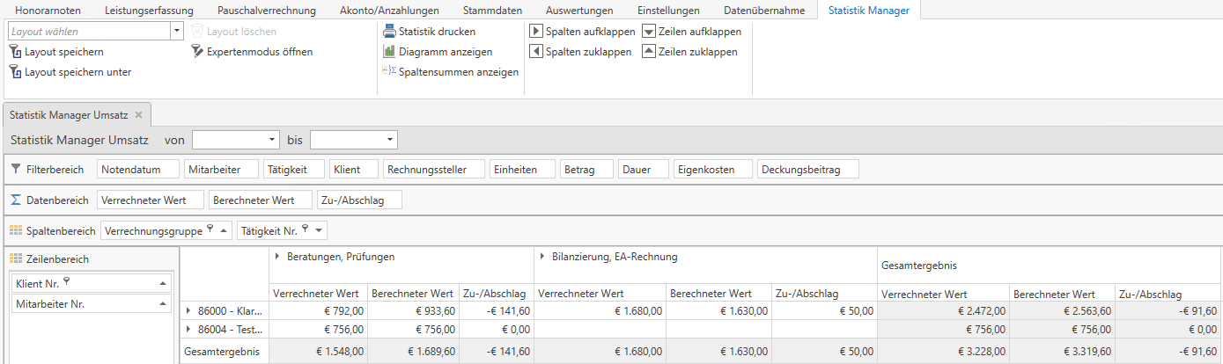Click the Zeilen zuklappen arrow icon
The height and width of the screenshot is (364, 1223).
649,52
